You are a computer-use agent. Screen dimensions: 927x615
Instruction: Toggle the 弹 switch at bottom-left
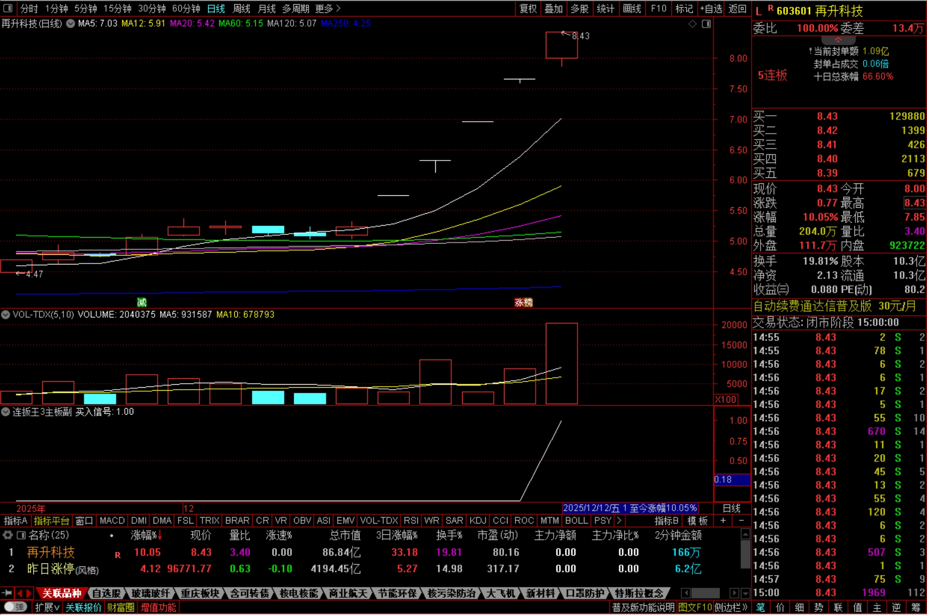point(15,607)
